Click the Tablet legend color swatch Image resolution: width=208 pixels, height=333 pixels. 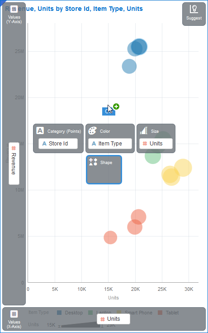pyautogui.click(x=160, y=313)
